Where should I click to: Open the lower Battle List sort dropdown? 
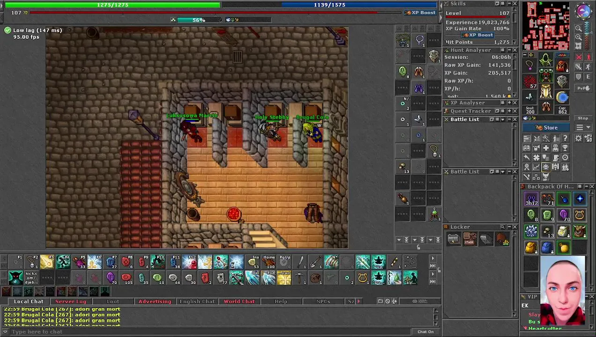coord(503,171)
